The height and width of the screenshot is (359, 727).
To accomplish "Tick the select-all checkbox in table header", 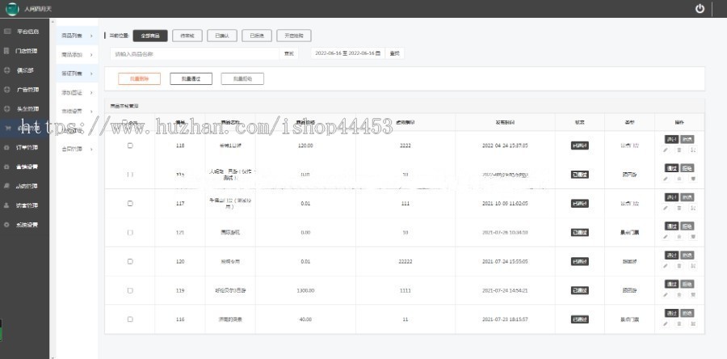I will coord(124,122).
